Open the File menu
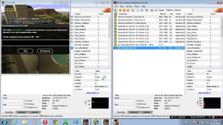The width and height of the screenshot is (223, 125). pos(116,6)
